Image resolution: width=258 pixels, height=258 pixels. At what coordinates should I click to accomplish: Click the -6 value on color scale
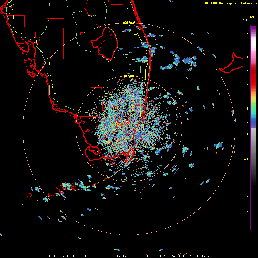pyautogui.click(x=246, y=198)
